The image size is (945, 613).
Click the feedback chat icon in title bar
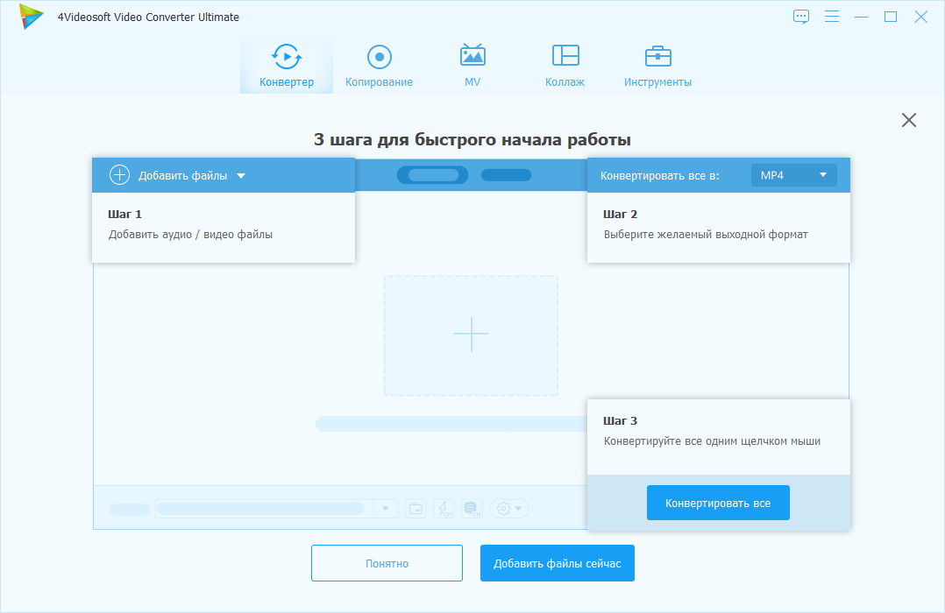click(801, 17)
